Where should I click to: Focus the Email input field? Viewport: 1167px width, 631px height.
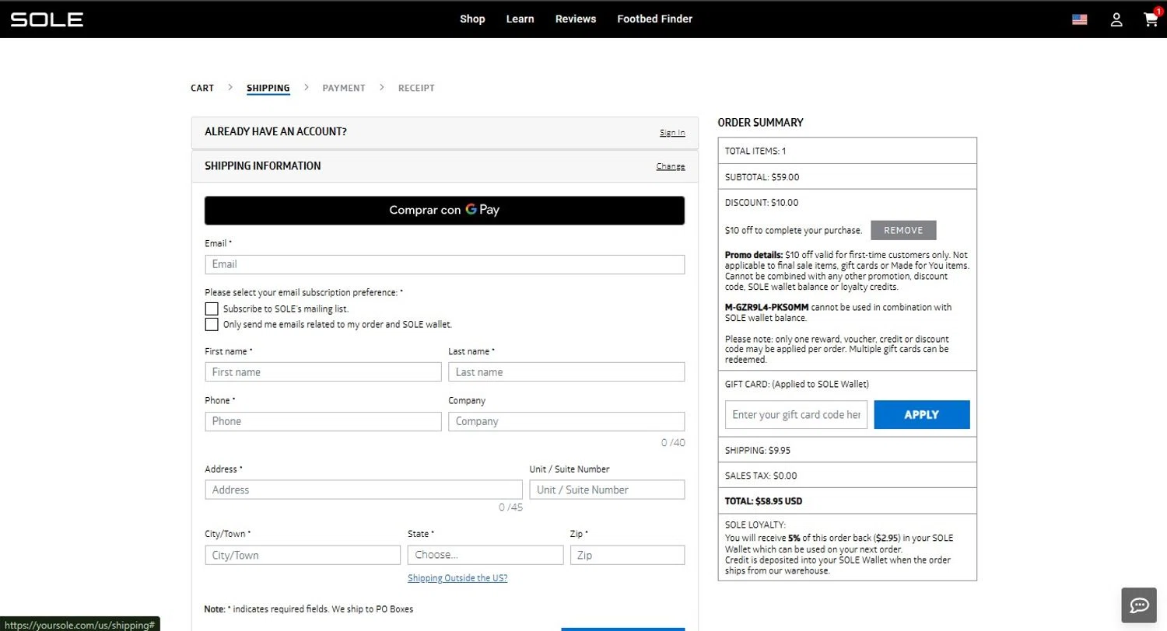click(x=444, y=264)
